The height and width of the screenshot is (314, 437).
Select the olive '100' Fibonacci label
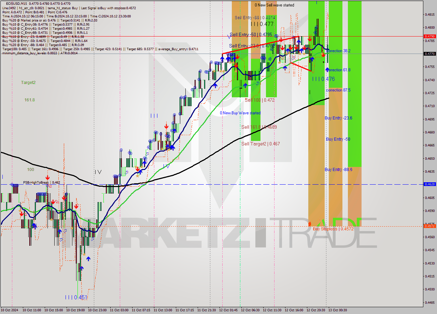point(31,170)
